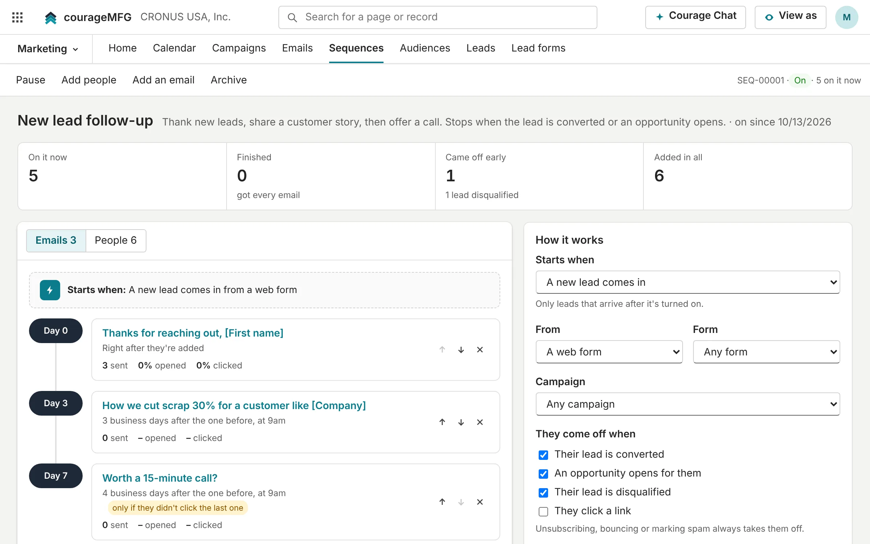Viewport: 870px width, 544px height.
Task: Click the sparkle icon in Courage Chat
Action: [x=660, y=17]
